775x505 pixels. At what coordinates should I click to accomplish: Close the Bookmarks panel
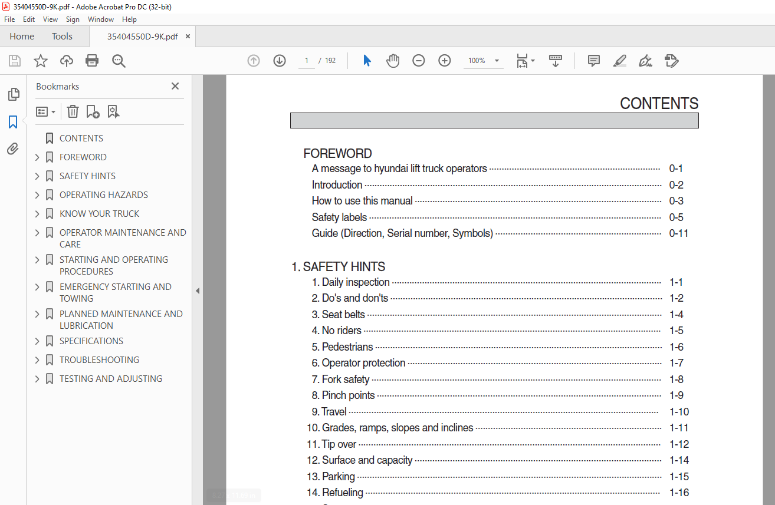175,86
